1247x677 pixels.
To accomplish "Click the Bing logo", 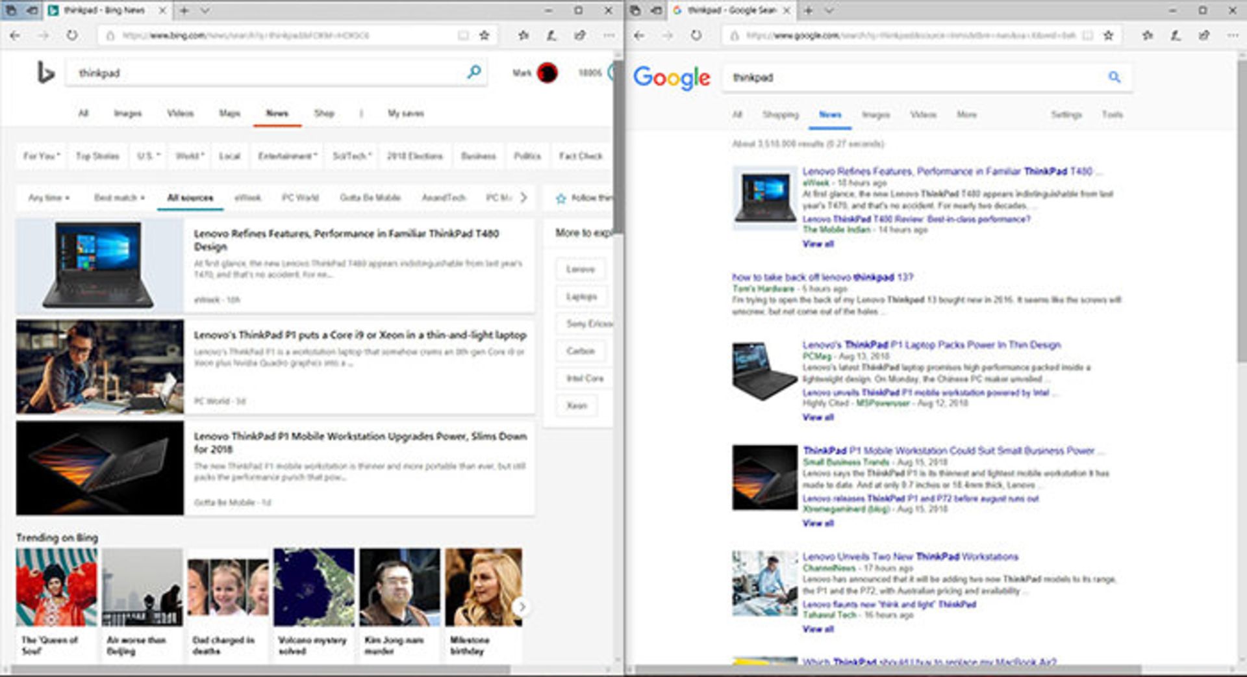I will (x=45, y=73).
